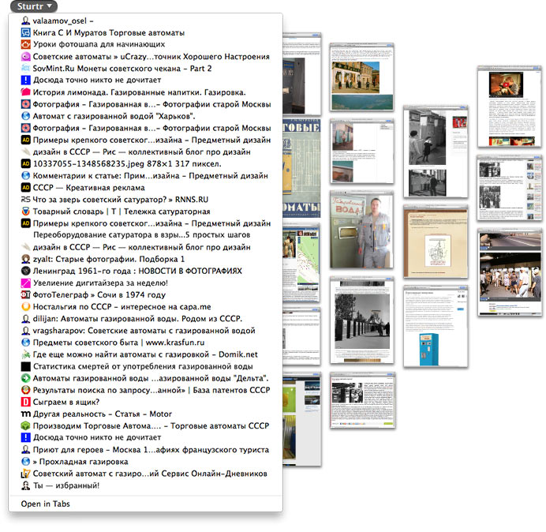
Task: Click the green cube favicon beside Производим Торговые Автома
Action: click(25, 425)
